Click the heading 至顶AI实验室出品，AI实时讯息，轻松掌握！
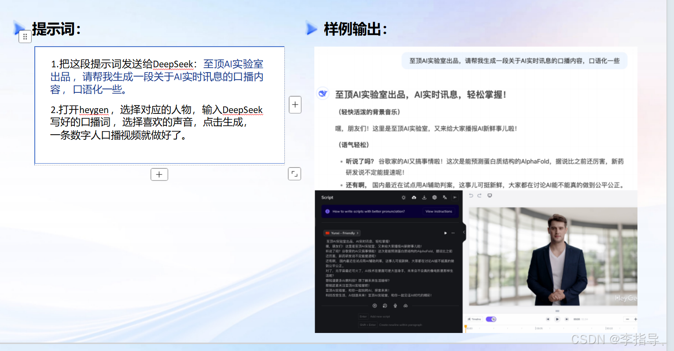 (x=420, y=95)
